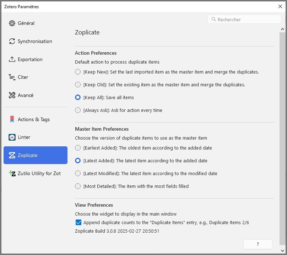This screenshot has width=287, height=255.
Task: Choose Latest Added as master item
Action: (x=78, y=161)
